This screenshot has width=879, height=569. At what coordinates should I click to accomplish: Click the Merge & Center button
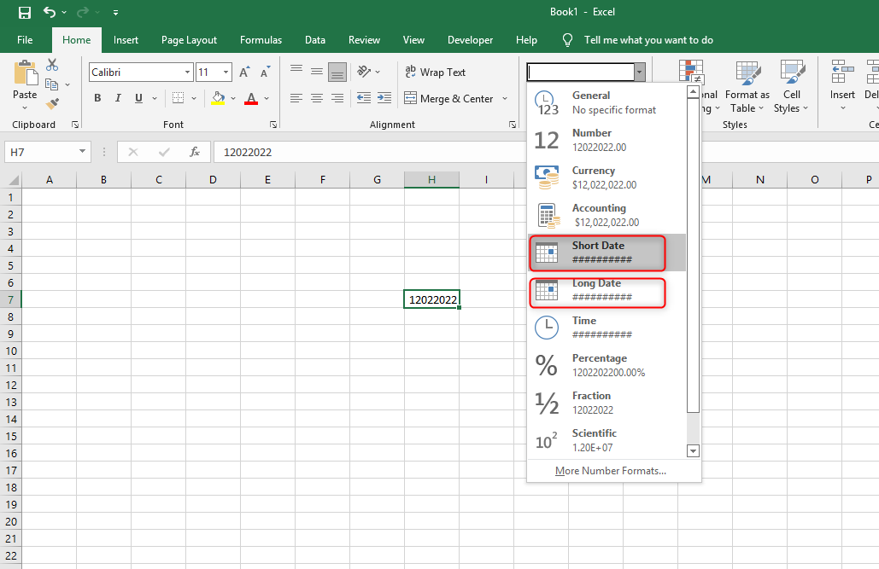[449, 99]
